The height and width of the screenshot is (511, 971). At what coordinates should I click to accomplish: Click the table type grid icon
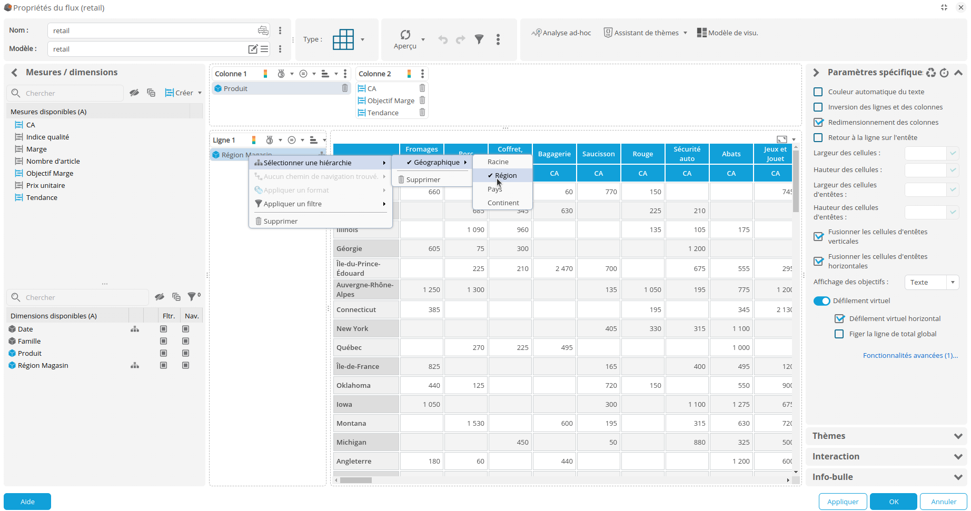[x=343, y=39]
